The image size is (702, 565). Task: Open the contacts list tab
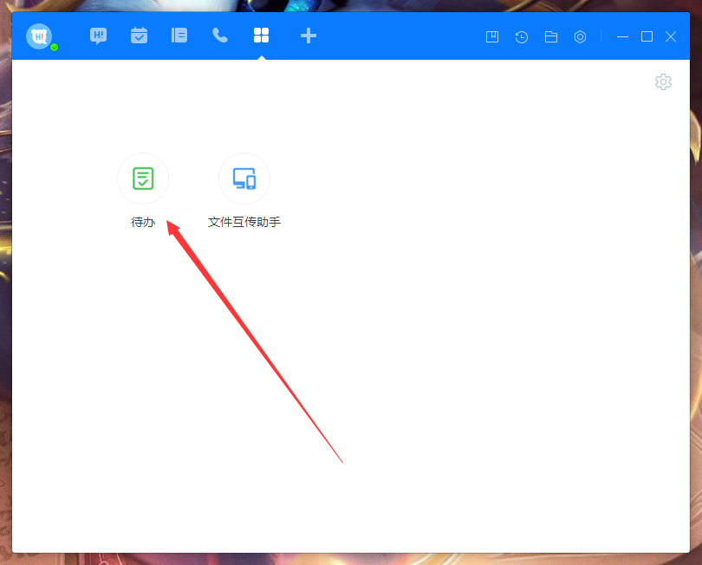[179, 36]
